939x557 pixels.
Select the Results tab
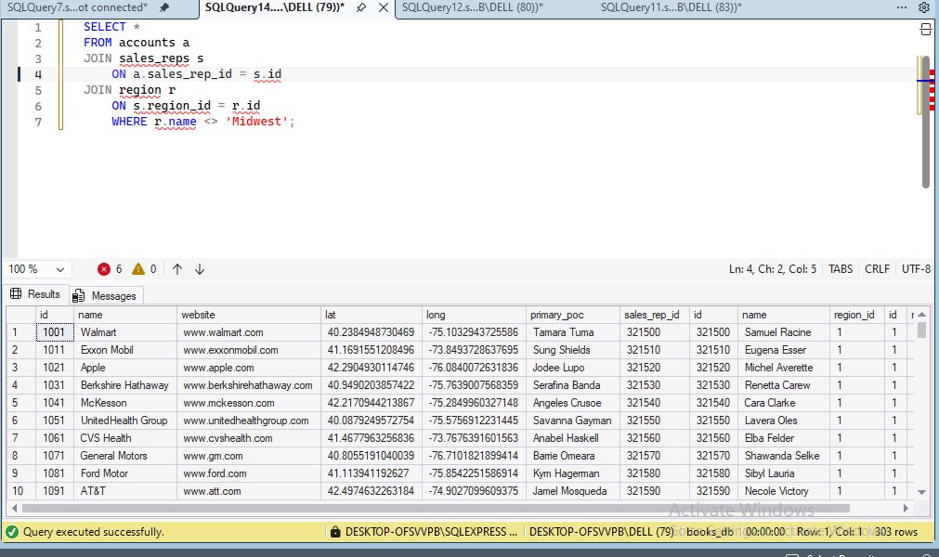(35, 294)
